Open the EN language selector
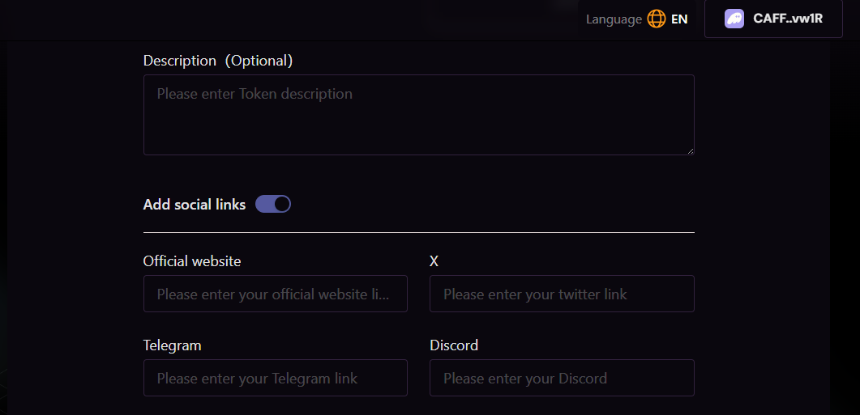860x415 pixels. (x=679, y=19)
